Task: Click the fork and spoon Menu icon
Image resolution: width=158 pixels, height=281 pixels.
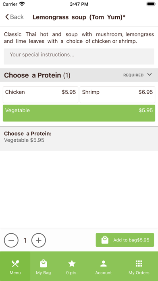Action: [15, 264]
